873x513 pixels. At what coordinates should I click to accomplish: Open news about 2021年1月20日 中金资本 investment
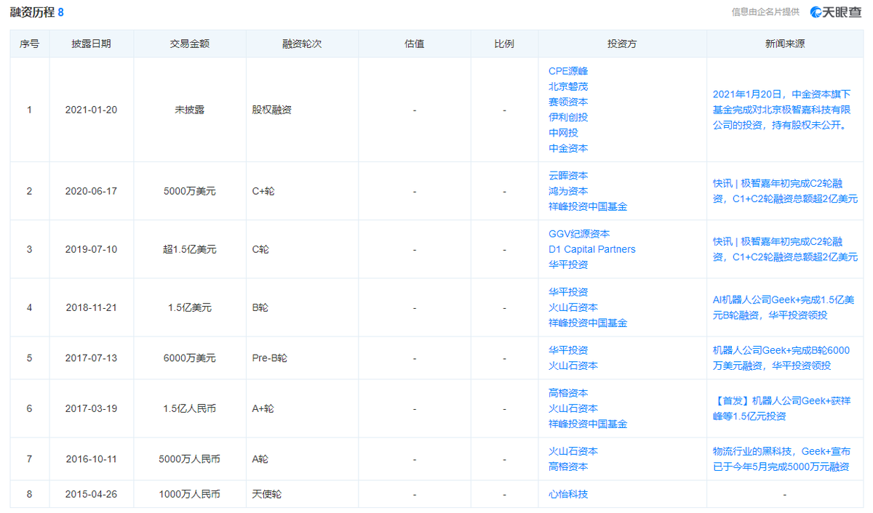pyautogui.click(x=781, y=110)
